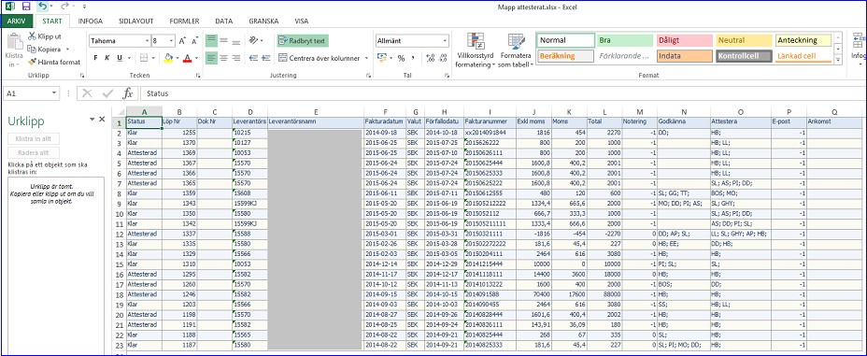Open the Customize Quick Access Toolbar arrow
Image resolution: width=867 pixels, height=356 pixels.
pyautogui.click(x=84, y=7)
